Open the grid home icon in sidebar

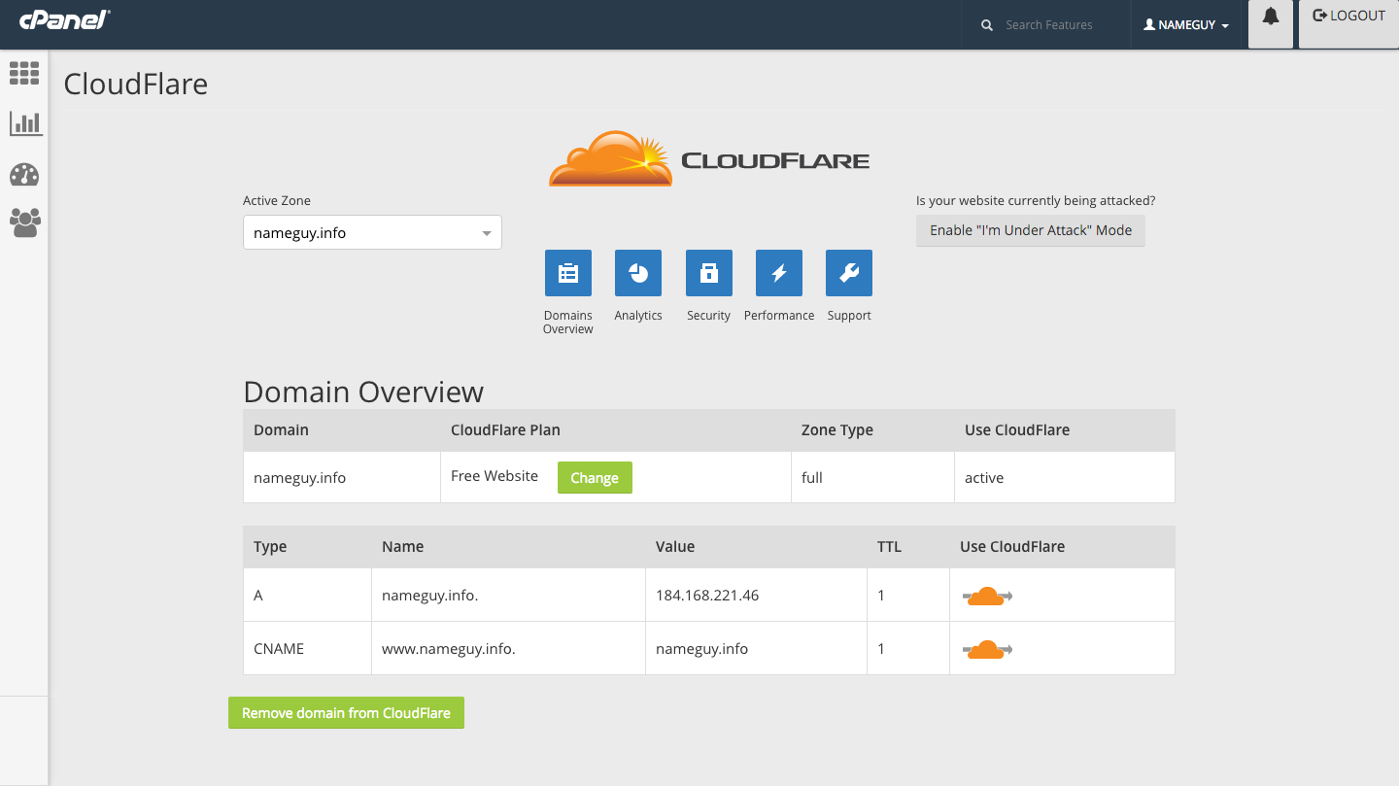24,73
